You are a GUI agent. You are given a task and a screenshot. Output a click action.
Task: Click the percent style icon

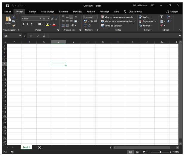pos(92,21)
